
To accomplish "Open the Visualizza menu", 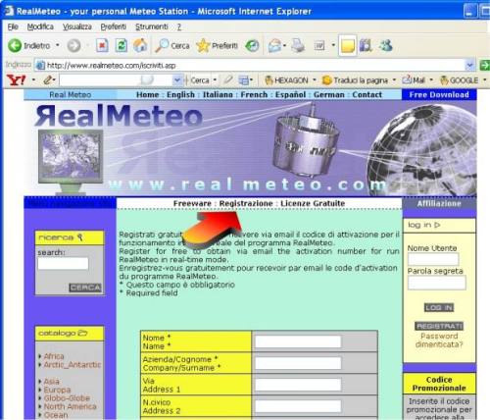I will (77, 26).
